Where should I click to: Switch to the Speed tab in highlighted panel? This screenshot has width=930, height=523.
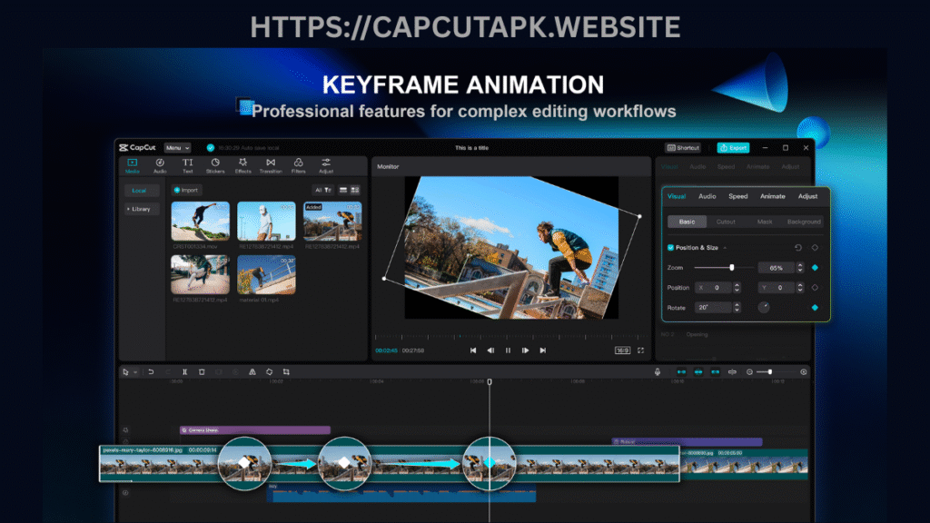tap(737, 196)
